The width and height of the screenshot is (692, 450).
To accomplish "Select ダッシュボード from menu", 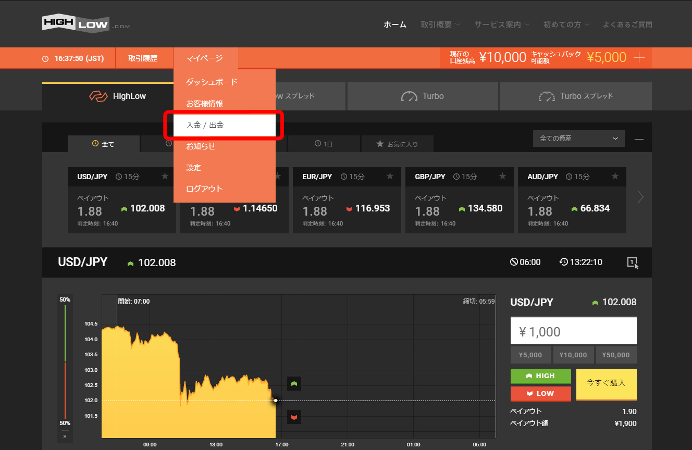I will (225, 82).
